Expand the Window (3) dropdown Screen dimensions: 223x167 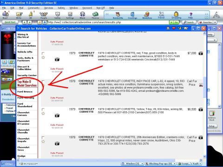(142, 164)
